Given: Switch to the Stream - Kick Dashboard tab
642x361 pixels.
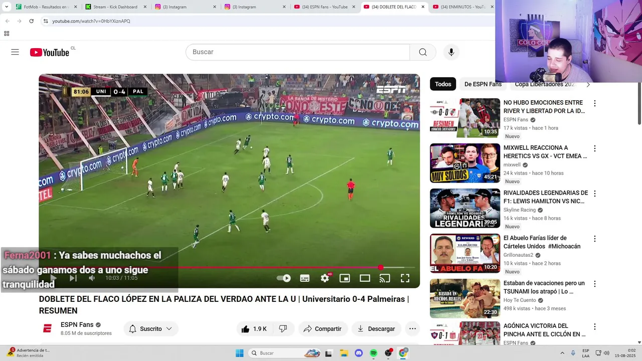Looking at the screenshot, I should (x=115, y=7).
